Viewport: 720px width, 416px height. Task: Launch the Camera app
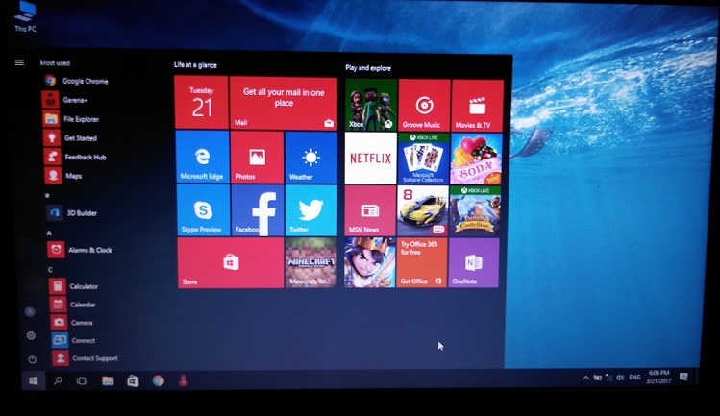tap(72, 323)
